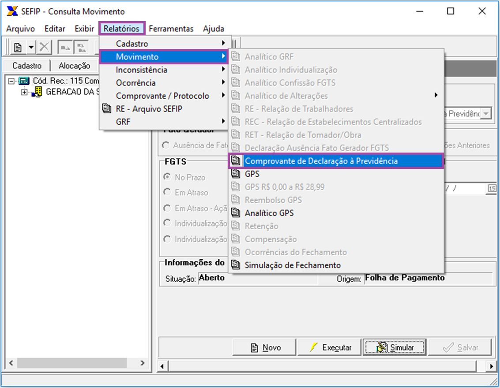Image resolution: width=500 pixels, height=388 pixels.
Task: Click the Novo button
Action: point(264,347)
